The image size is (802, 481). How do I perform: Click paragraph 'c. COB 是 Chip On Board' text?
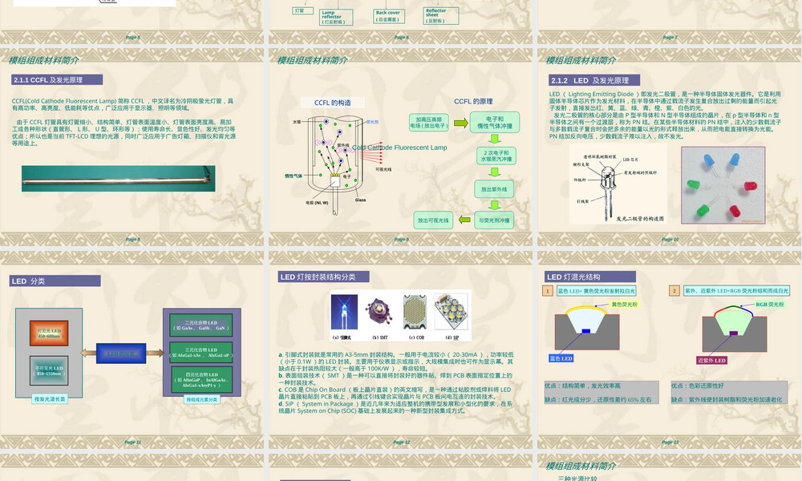click(x=395, y=393)
